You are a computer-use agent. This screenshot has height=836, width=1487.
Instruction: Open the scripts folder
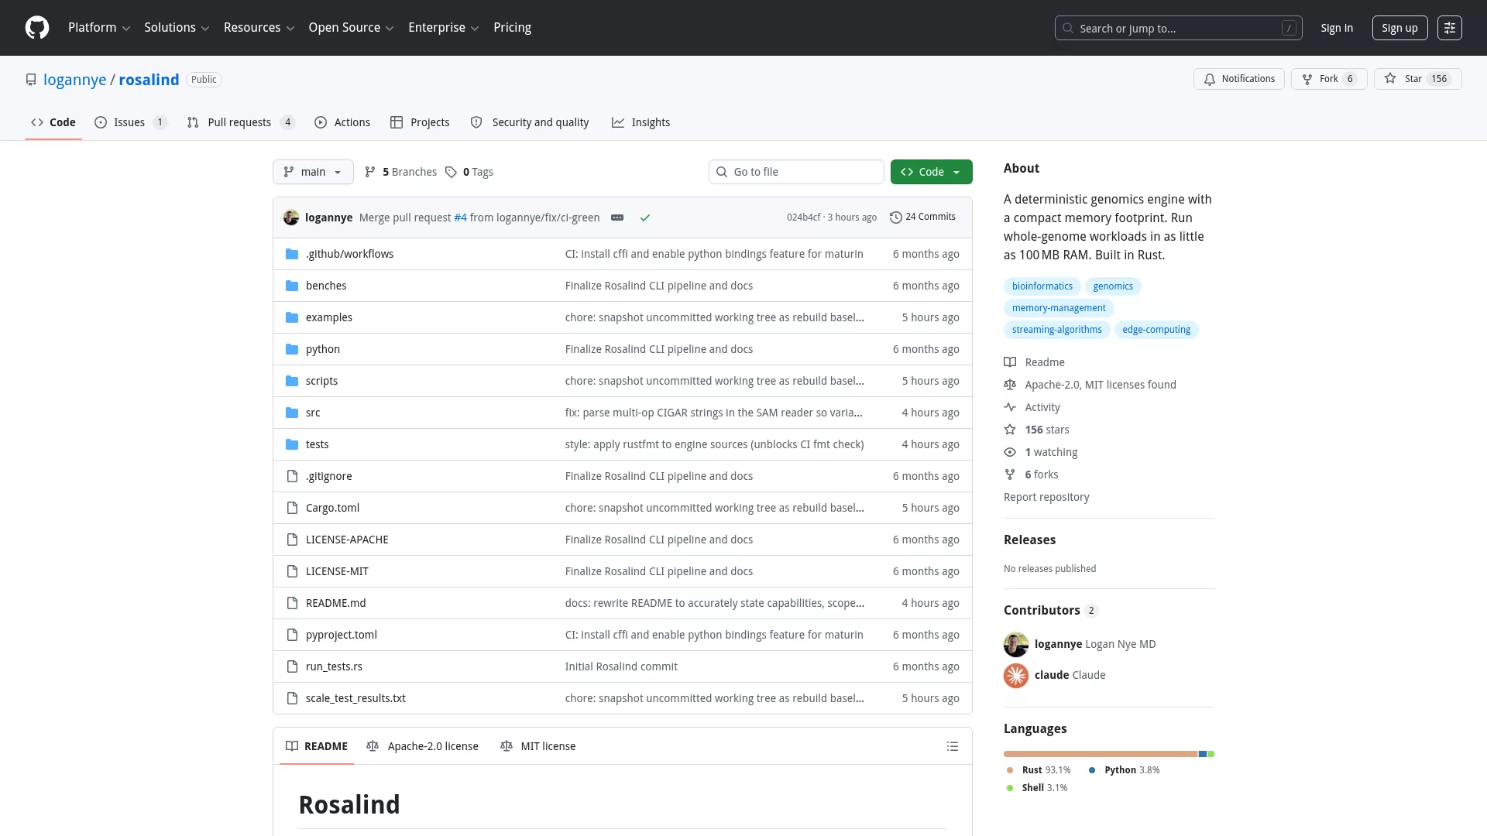321,381
